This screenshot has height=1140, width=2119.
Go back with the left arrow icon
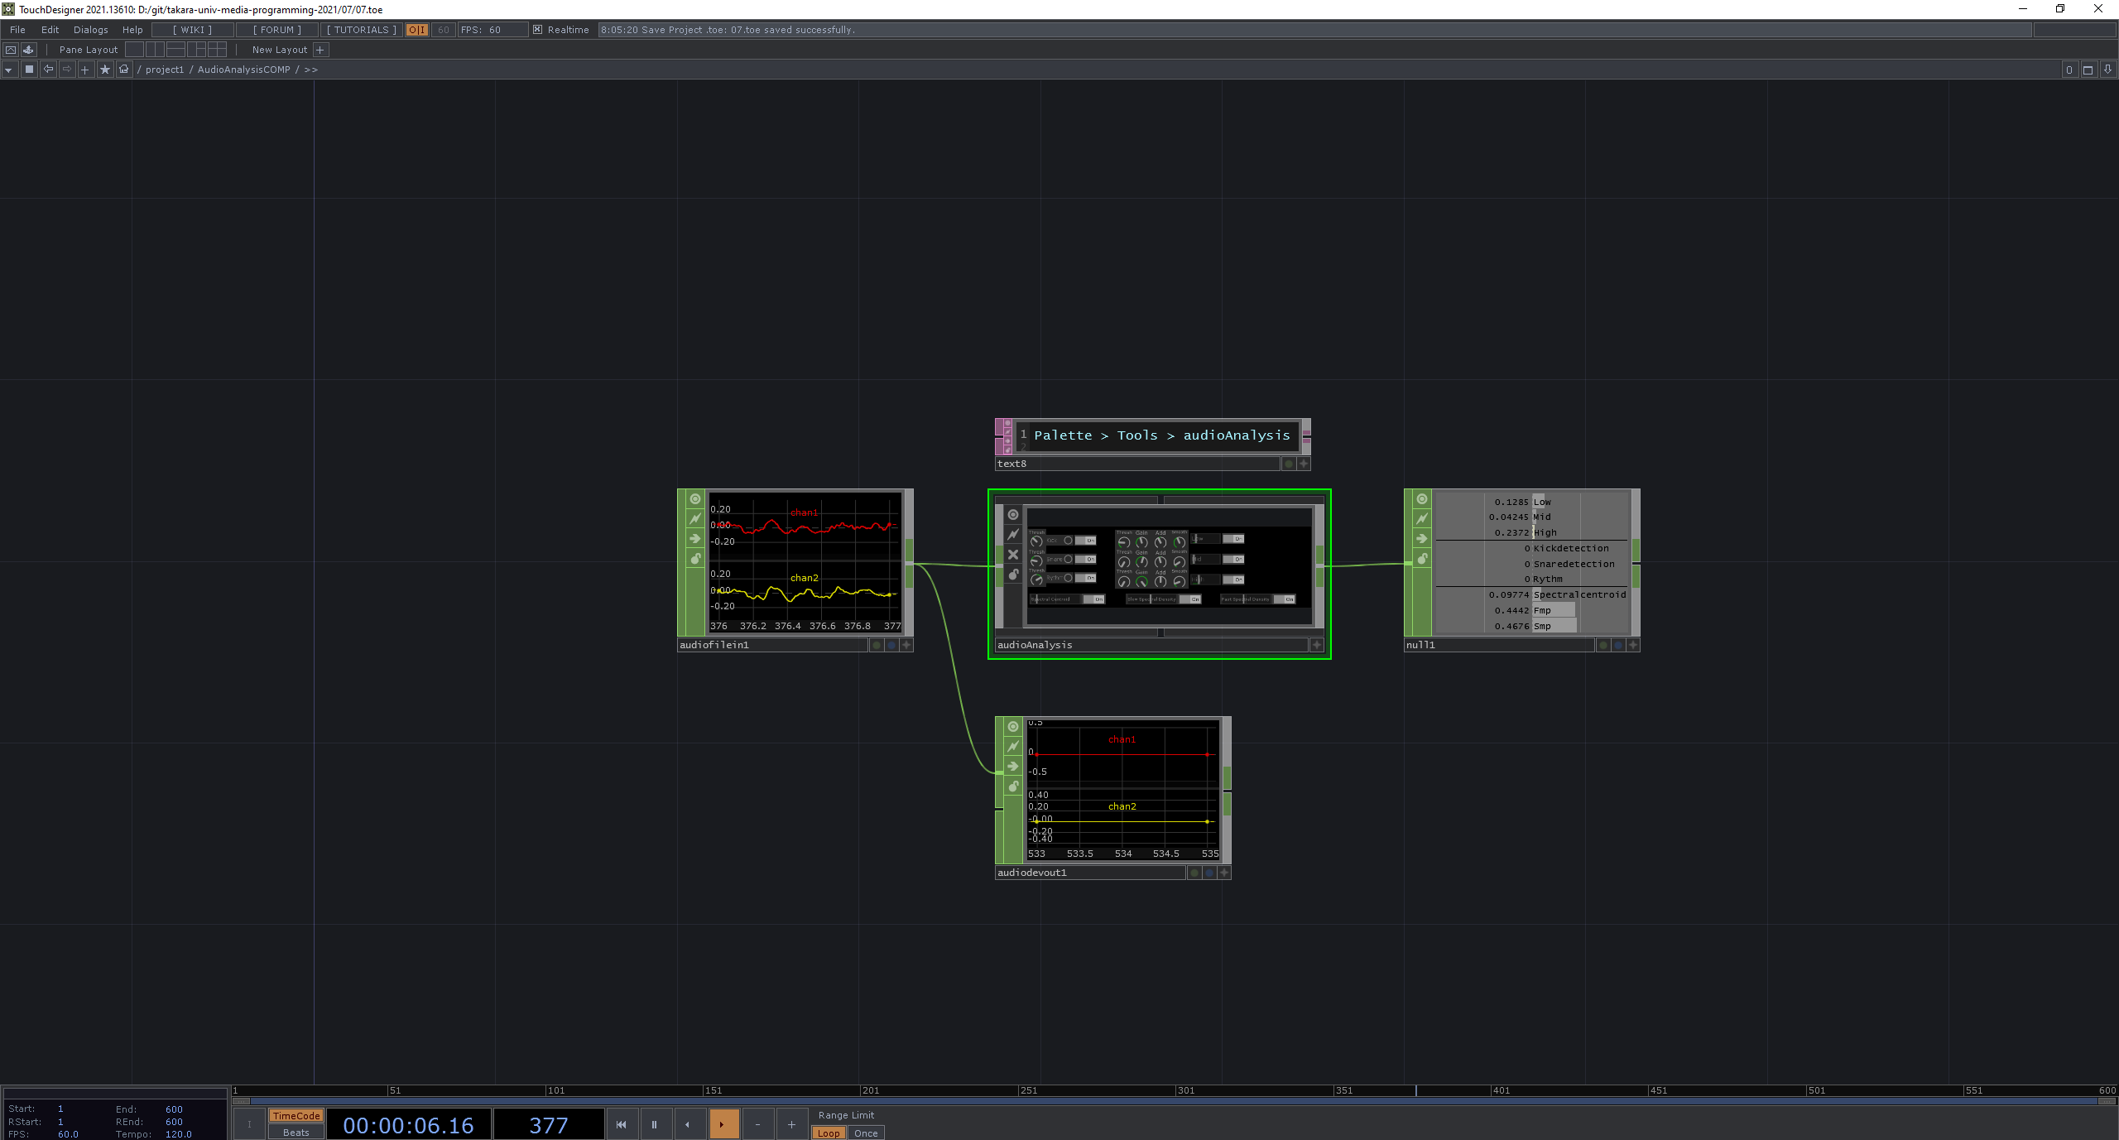point(48,70)
